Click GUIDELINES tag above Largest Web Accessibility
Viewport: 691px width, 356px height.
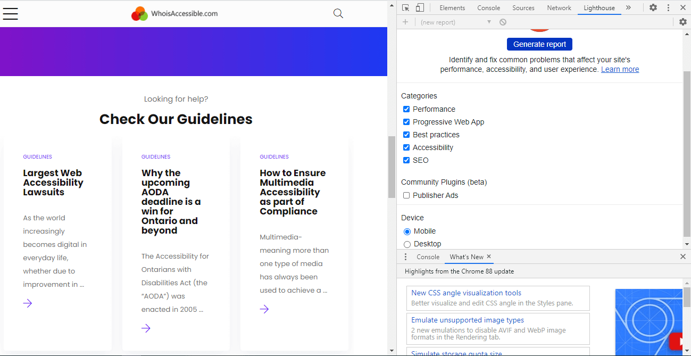pyautogui.click(x=37, y=157)
